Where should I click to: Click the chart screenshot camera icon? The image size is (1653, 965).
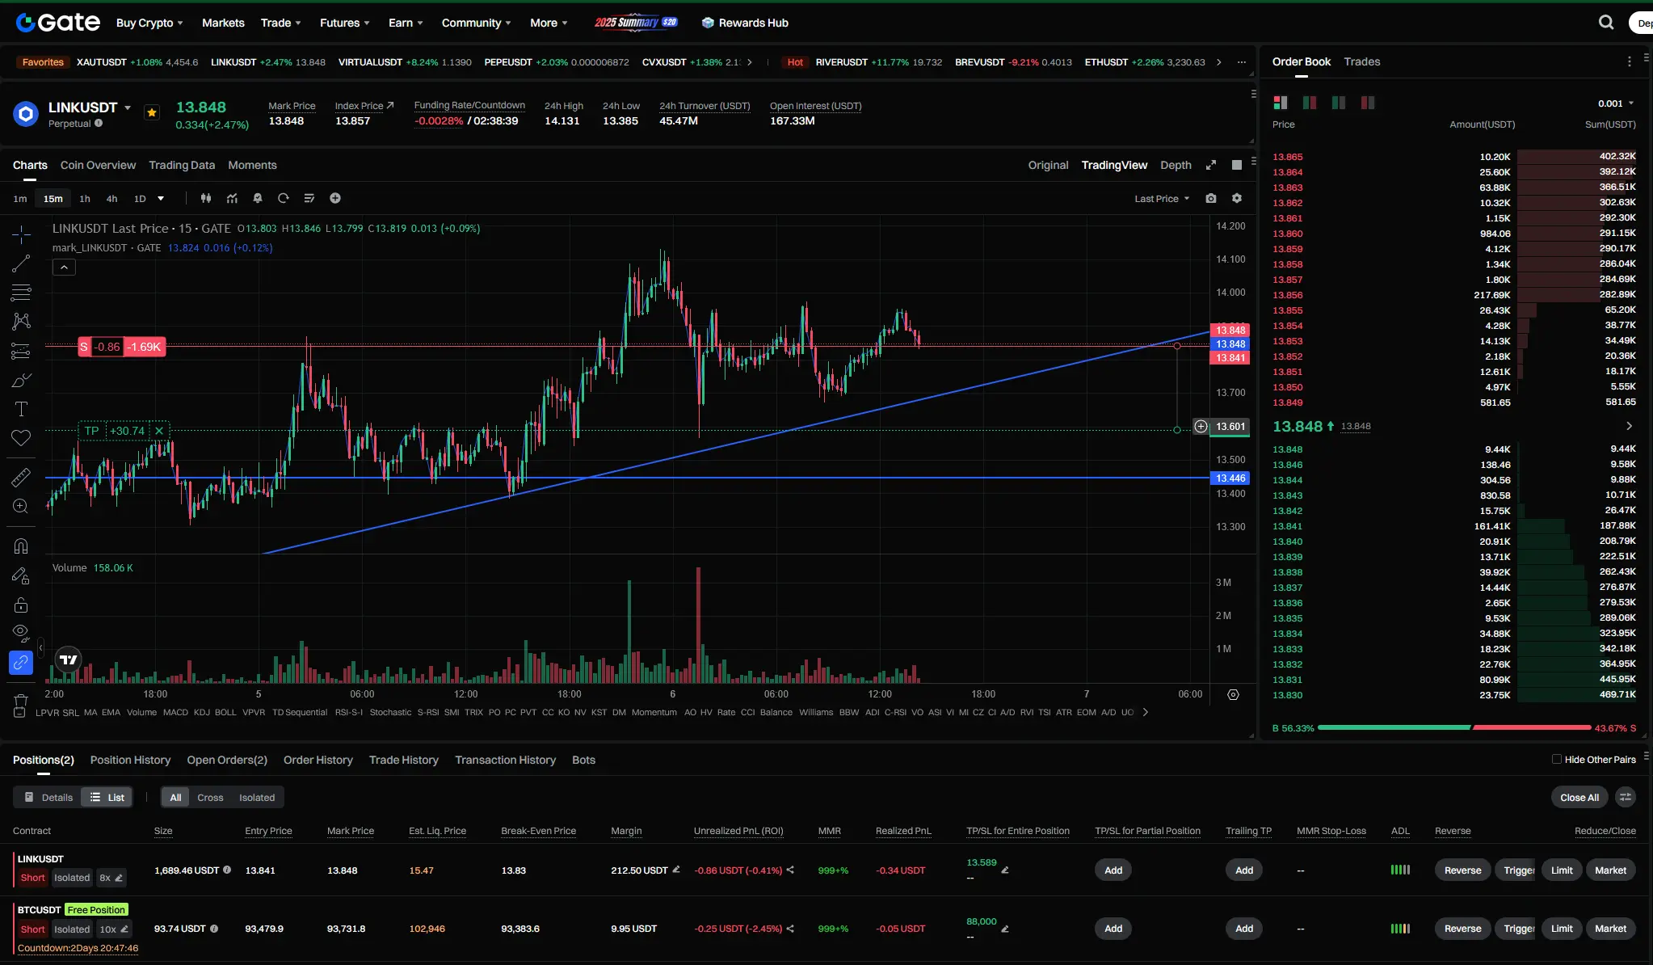[x=1210, y=199]
